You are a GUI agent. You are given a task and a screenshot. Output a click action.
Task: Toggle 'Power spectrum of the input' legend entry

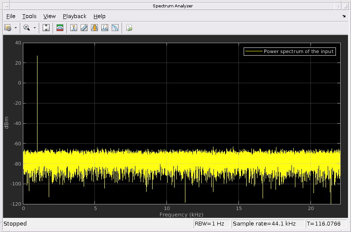pos(299,51)
